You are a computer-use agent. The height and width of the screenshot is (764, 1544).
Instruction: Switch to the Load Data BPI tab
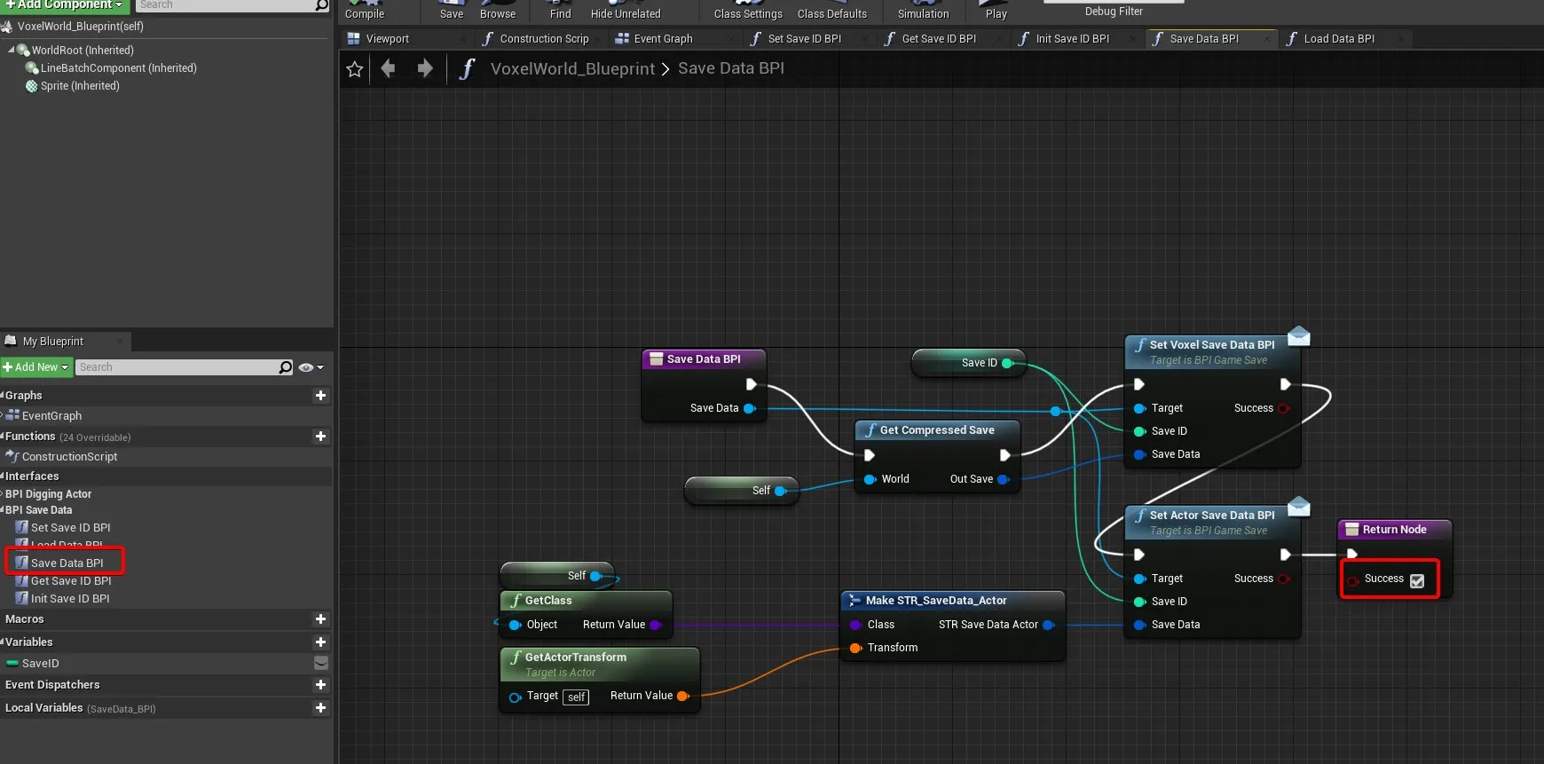[1338, 39]
